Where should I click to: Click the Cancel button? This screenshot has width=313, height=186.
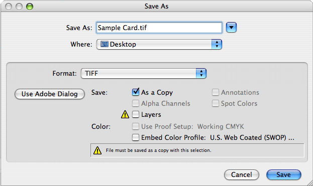[242, 174]
